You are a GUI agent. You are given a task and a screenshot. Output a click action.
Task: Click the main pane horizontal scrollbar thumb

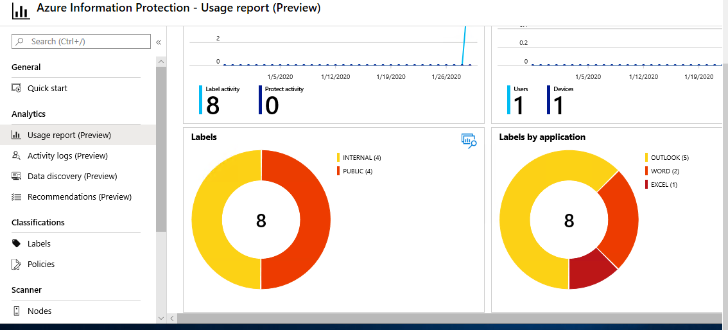(451, 318)
